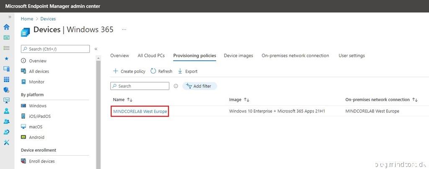
Task: Collapse the Devices side menu
Action: pyautogui.click(x=96, y=49)
